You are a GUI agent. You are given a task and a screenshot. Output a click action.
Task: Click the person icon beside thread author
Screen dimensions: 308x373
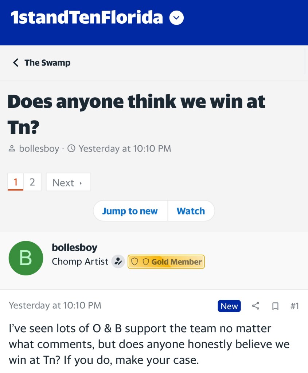pyautogui.click(x=12, y=149)
